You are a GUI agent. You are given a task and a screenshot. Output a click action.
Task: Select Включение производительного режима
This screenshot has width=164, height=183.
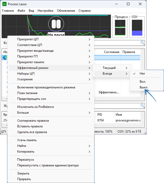pyautogui.click(x=51, y=87)
